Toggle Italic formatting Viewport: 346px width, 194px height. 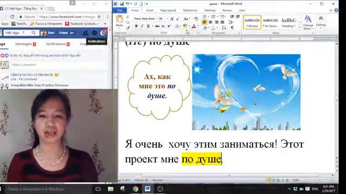(x=142, y=26)
